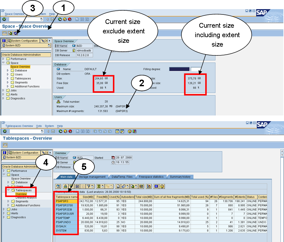Click red Cancel icon in Tablespaces Overview window
Viewport: 284px width, 242px height.
click(70, 131)
